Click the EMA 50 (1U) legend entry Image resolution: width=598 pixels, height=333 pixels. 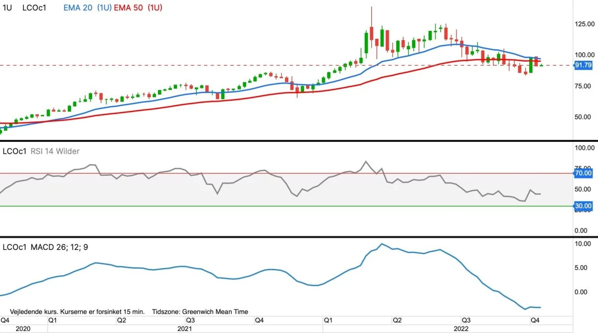coord(138,7)
